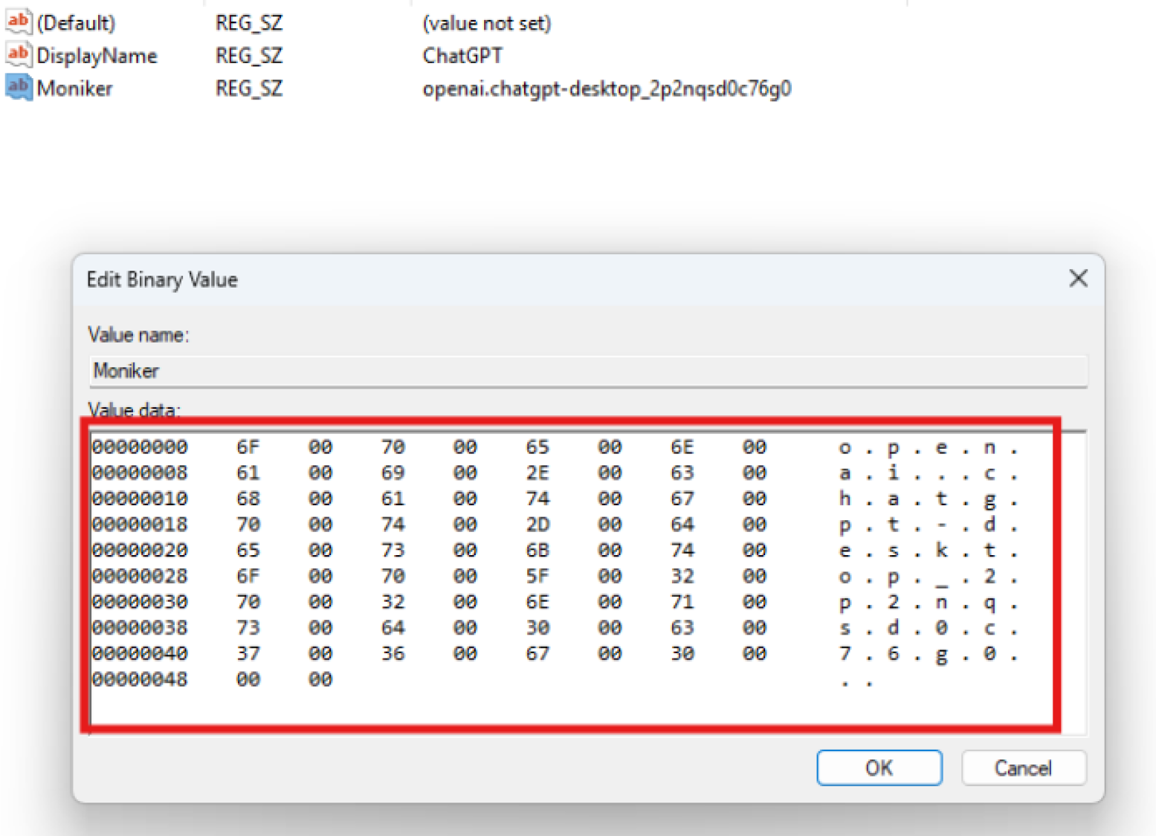Click hex byte 71 in row 00000030

pos(682,602)
